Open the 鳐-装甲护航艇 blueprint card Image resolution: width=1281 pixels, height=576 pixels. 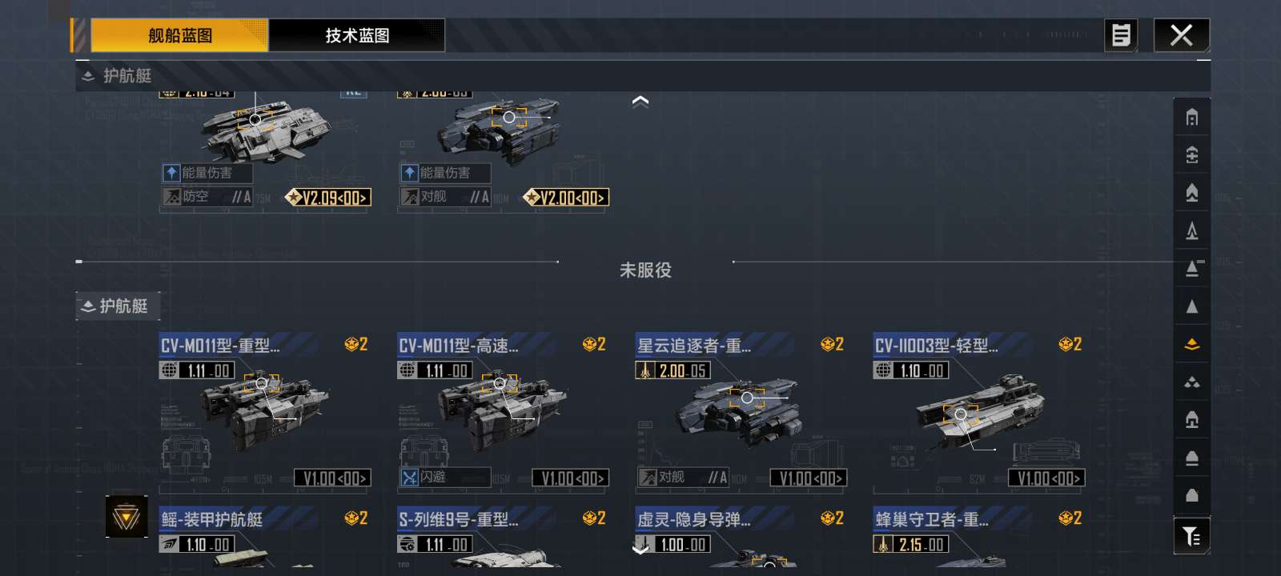pos(264,538)
